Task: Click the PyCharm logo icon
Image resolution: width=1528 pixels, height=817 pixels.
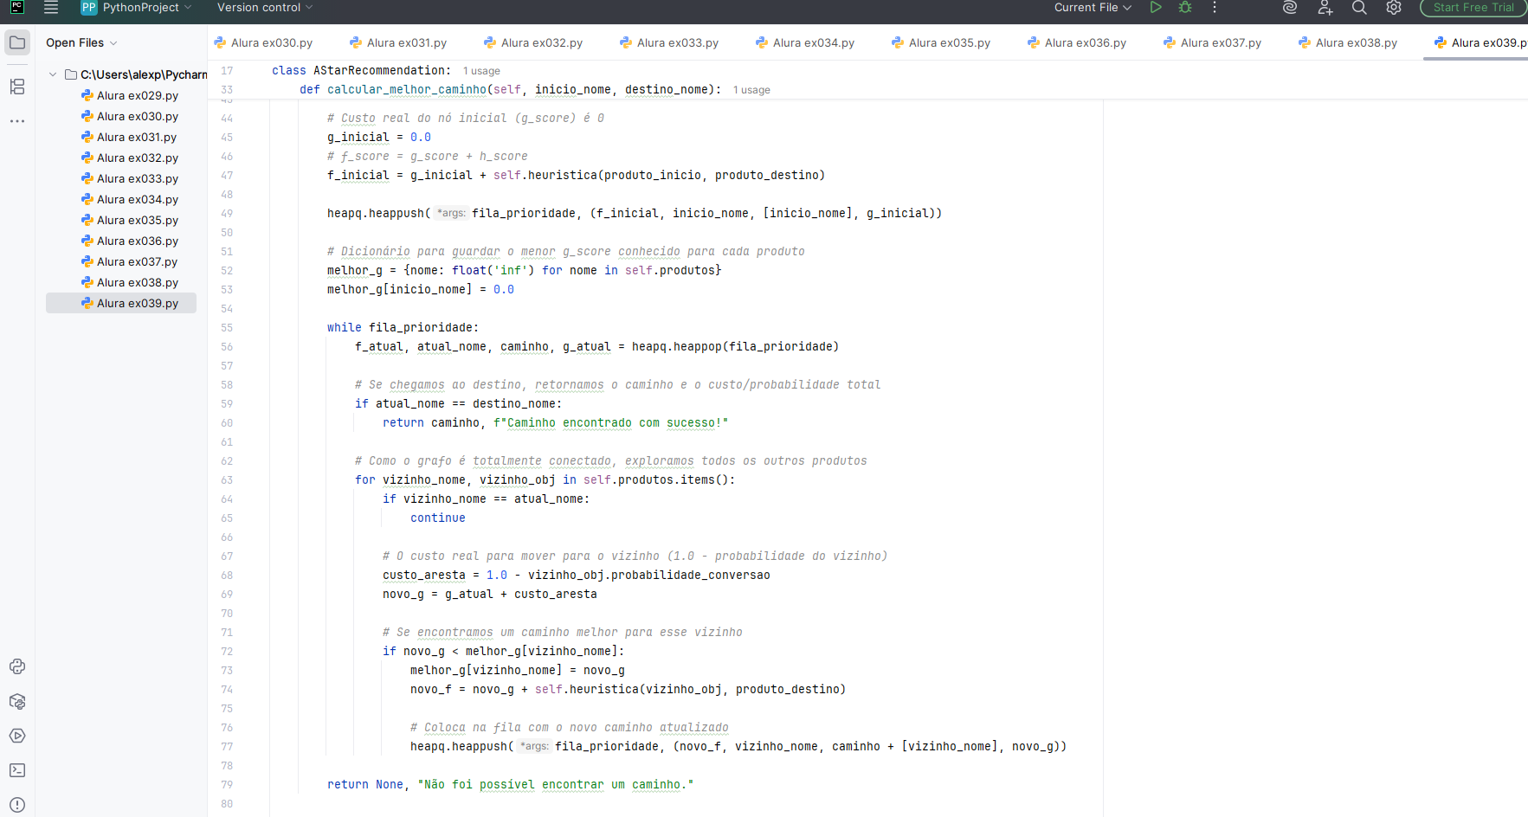Action: tap(16, 7)
